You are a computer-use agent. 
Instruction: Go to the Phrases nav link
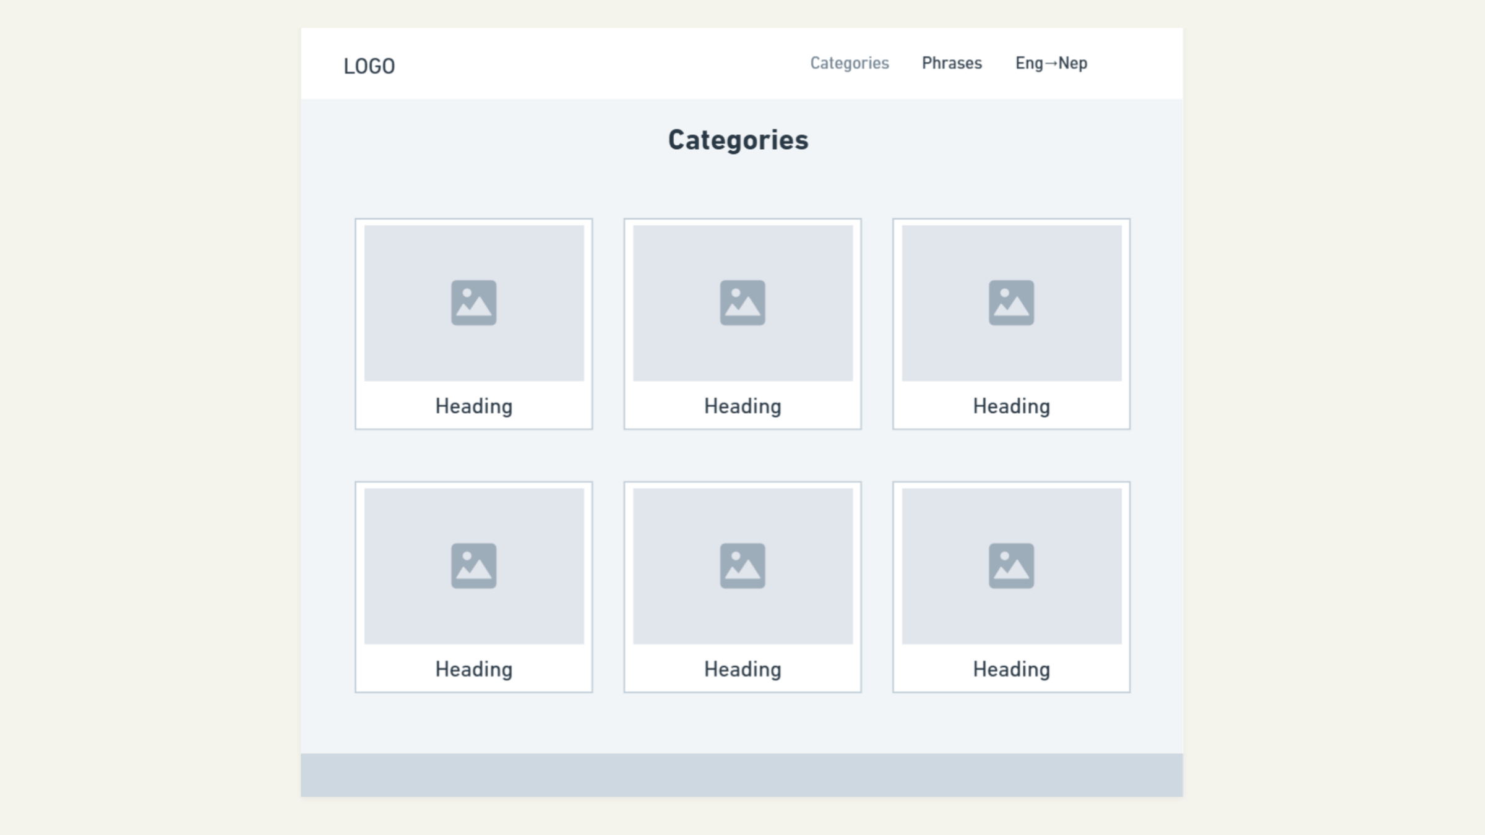coord(952,63)
